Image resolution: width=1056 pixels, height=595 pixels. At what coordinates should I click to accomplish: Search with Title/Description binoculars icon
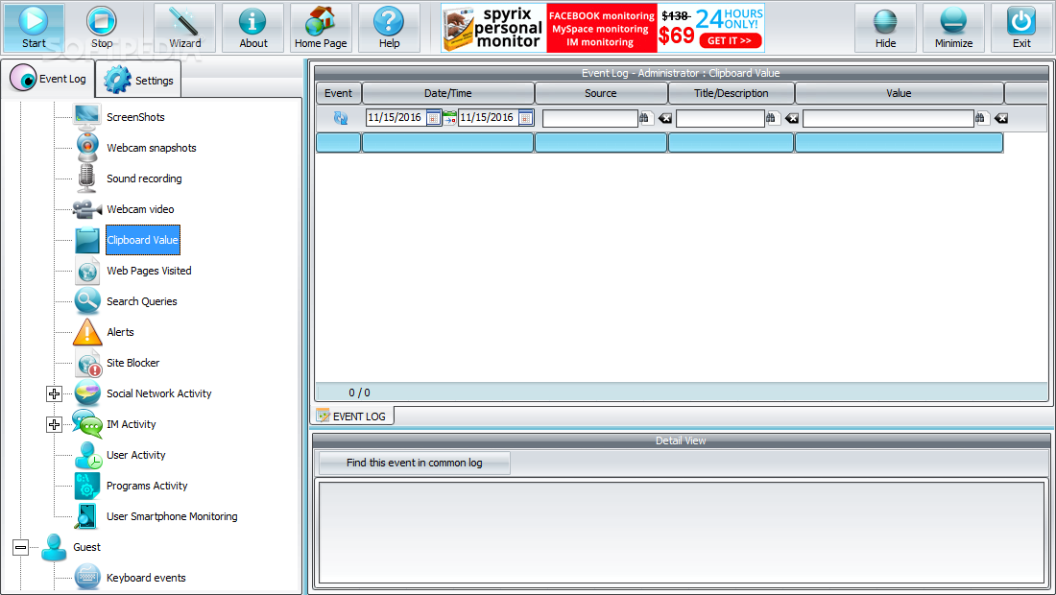click(771, 118)
